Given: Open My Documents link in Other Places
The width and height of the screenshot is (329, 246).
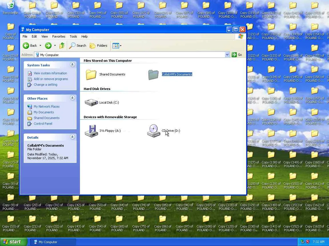Looking at the screenshot, I should (44, 112).
